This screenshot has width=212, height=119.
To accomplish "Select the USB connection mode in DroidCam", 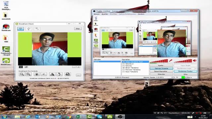I will tap(29, 29).
